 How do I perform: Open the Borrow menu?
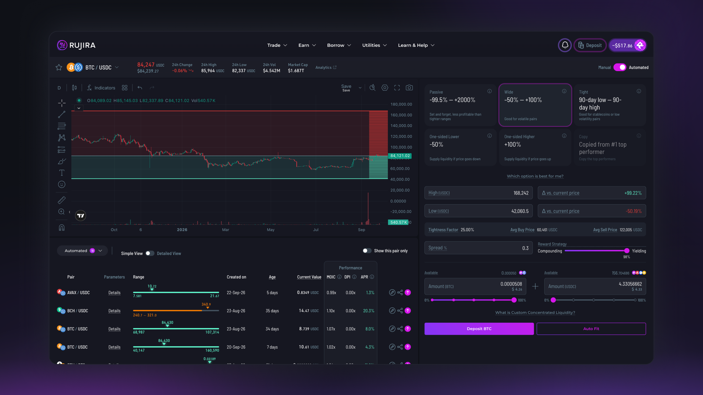coord(339,45)
